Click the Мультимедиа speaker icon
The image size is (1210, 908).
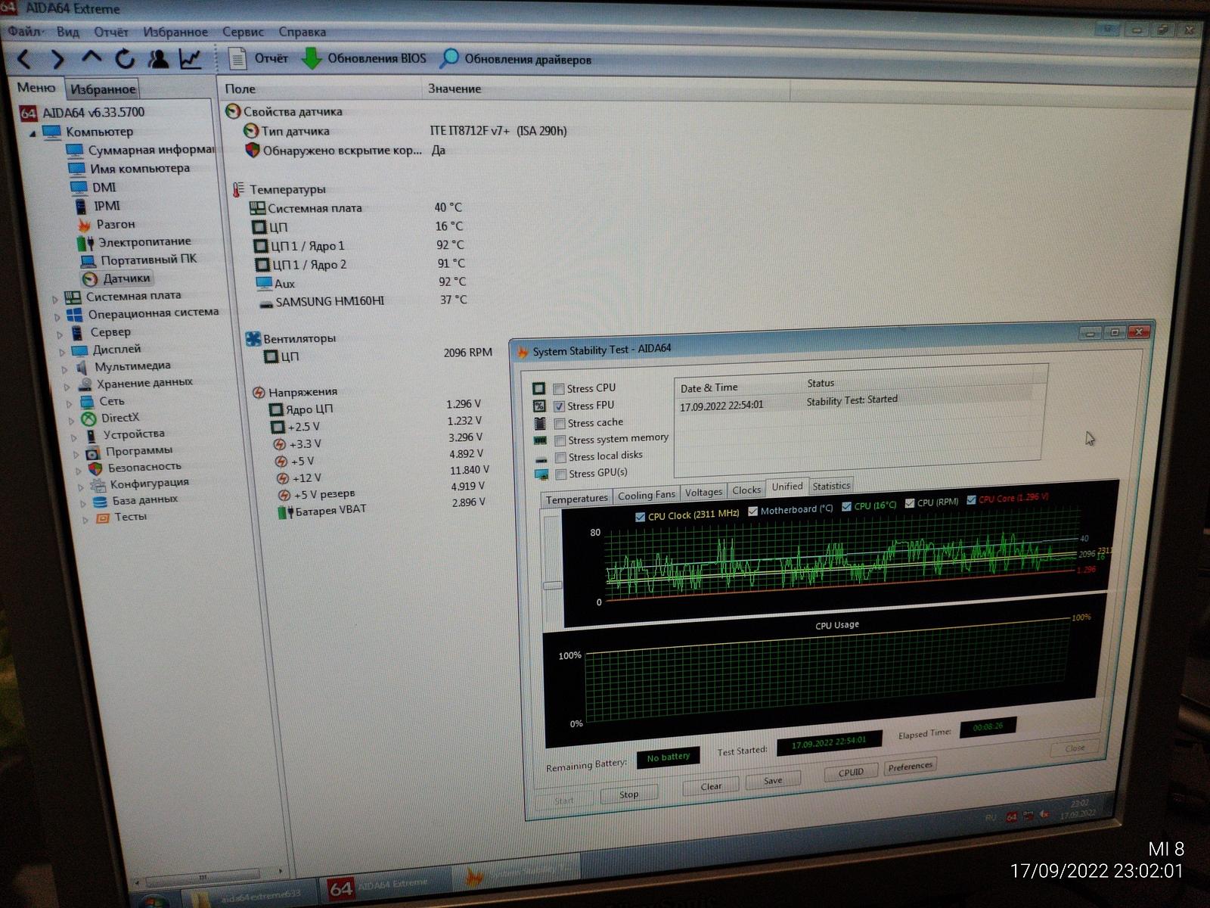tap(82, 367)
